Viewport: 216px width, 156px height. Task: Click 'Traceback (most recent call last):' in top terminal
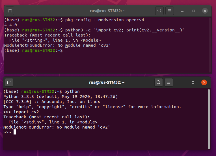click(x=47, y=35)
